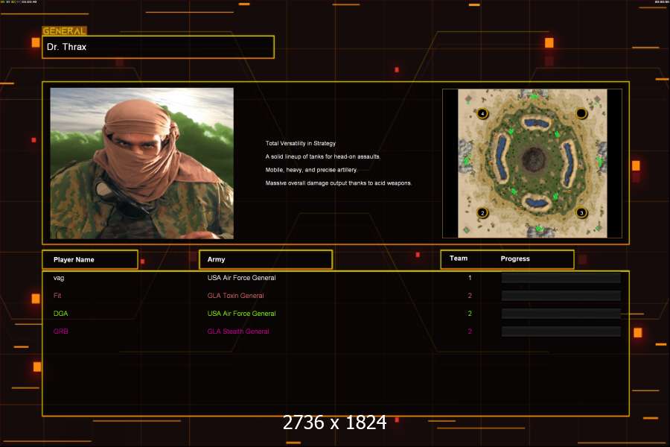Click 'A solid lineup of tanks' line
Viewport: 670px width, 447px height.
(322, 156)
